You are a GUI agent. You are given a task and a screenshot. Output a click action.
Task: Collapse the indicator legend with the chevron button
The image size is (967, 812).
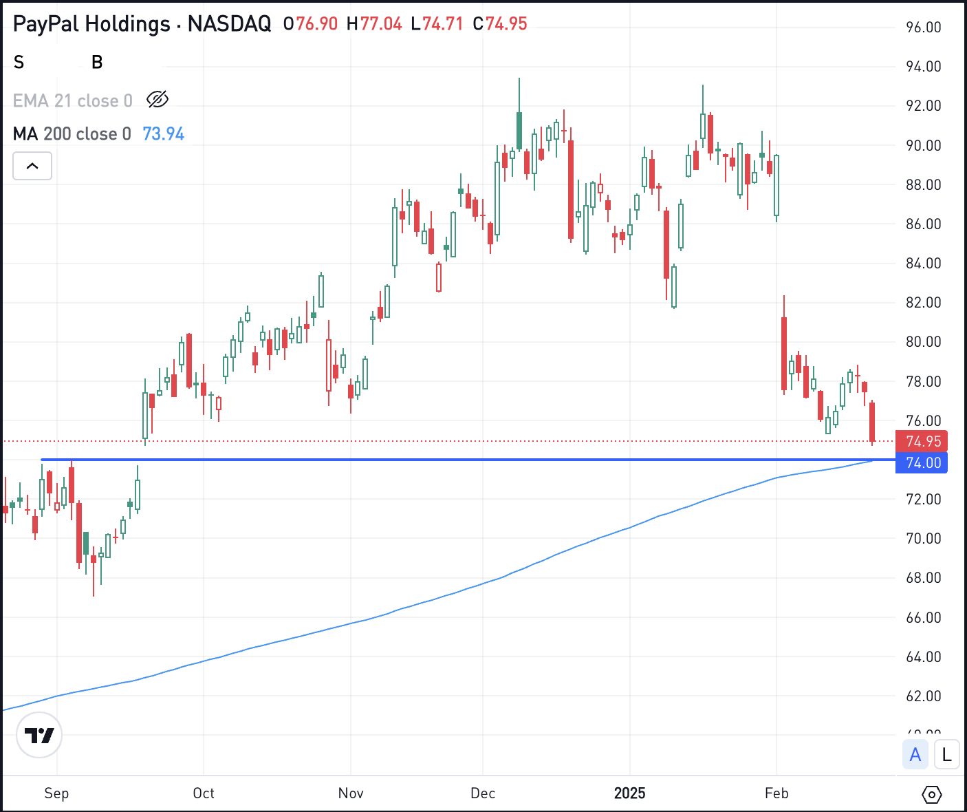(32, 166)
